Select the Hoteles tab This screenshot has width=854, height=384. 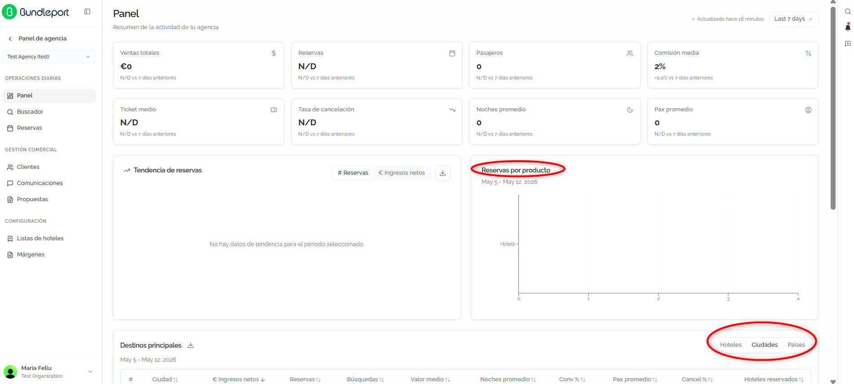(730, 345)
